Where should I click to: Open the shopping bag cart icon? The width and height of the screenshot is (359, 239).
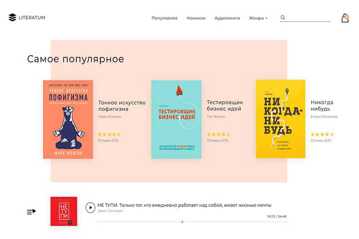coord(345,18)
